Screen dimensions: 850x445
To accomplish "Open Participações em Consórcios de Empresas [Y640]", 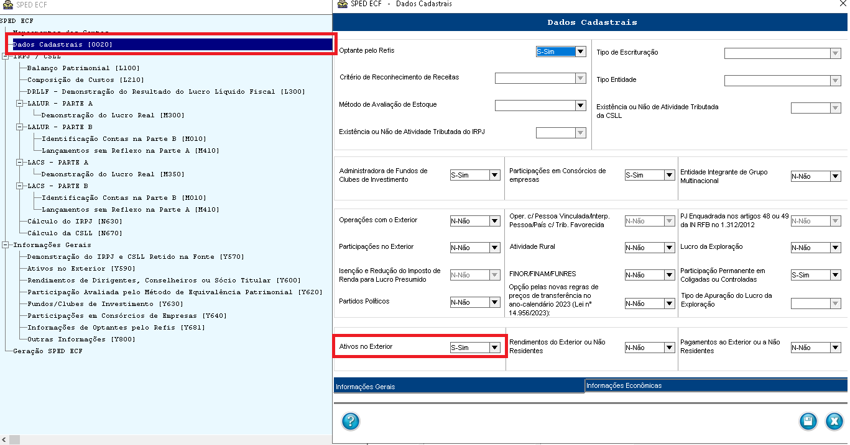I will point(127,315).
